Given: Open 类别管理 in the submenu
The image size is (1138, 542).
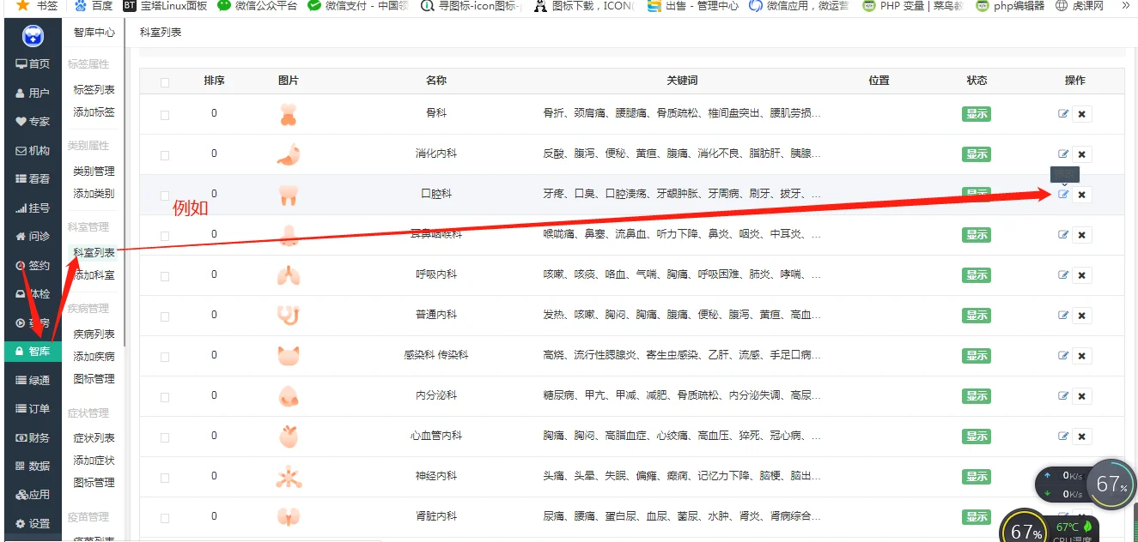Looking at the screenshot, I should click(x=94, y=172).
